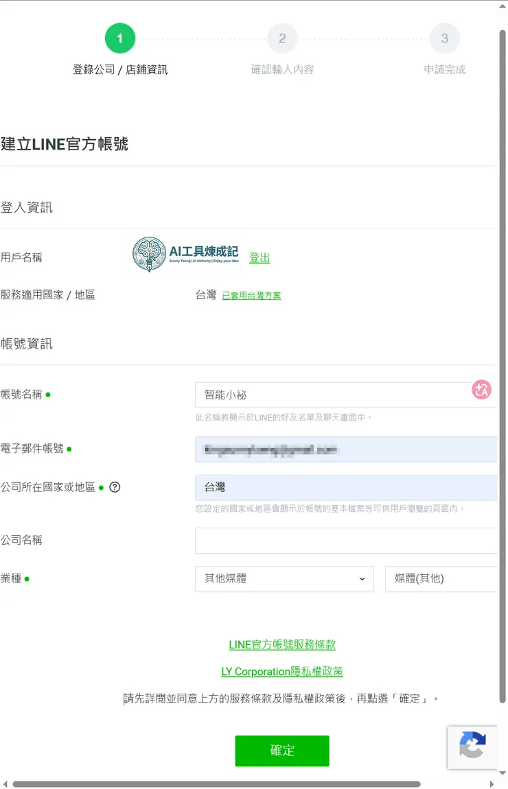Click the 帳號名稱 input field

tap(345, 395)
